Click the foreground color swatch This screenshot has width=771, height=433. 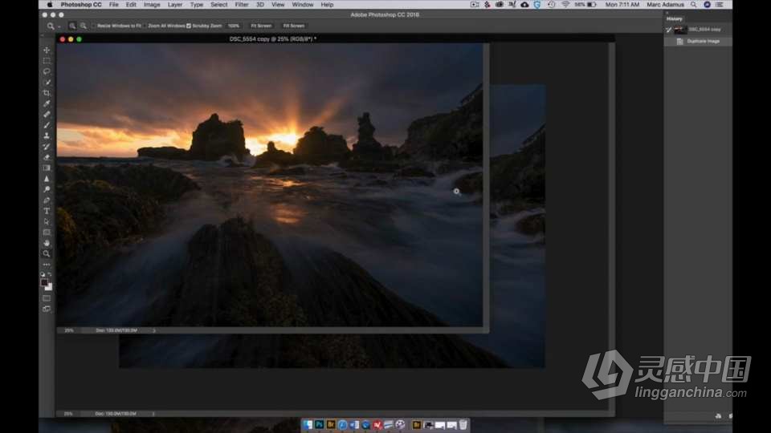point(44,283)
